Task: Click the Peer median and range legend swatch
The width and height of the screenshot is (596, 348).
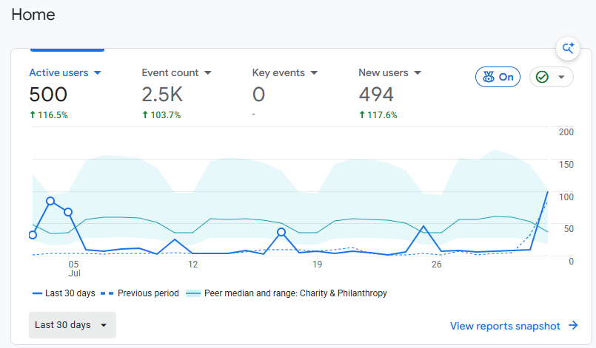Action: [x=193, y=293]
